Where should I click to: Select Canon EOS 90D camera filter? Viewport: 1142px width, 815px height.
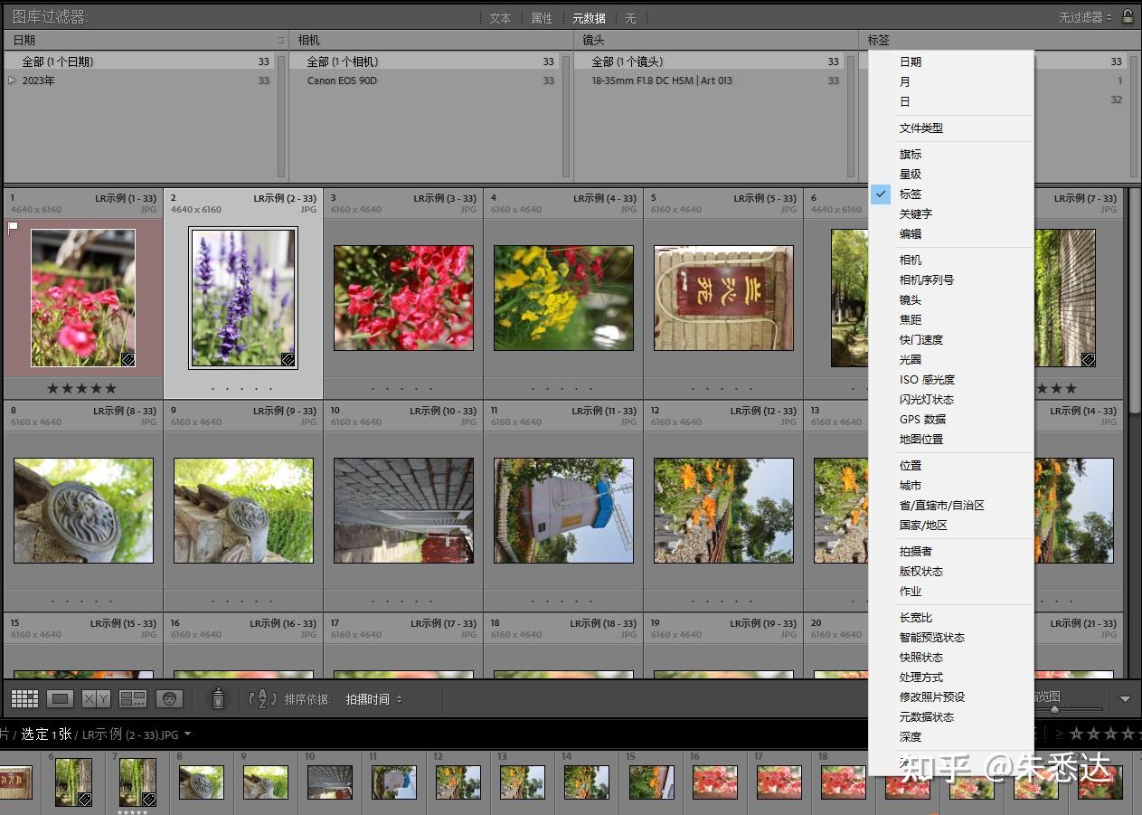[x=342, y=81]
